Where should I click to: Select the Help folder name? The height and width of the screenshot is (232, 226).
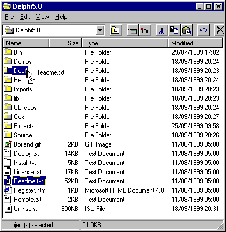[19, 80]
